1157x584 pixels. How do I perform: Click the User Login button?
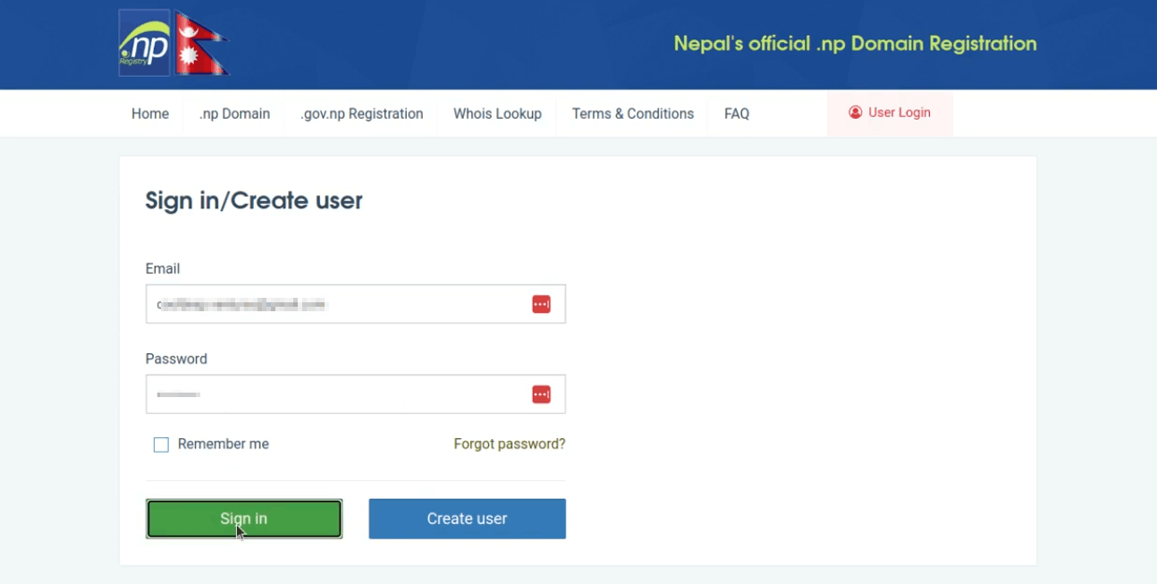(x=890, y=113)
